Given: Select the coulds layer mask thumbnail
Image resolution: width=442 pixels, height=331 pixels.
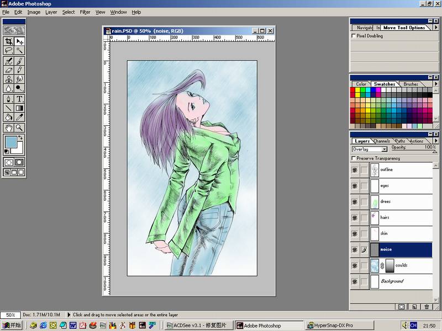Looking at the screenshot, I should 390,266.
